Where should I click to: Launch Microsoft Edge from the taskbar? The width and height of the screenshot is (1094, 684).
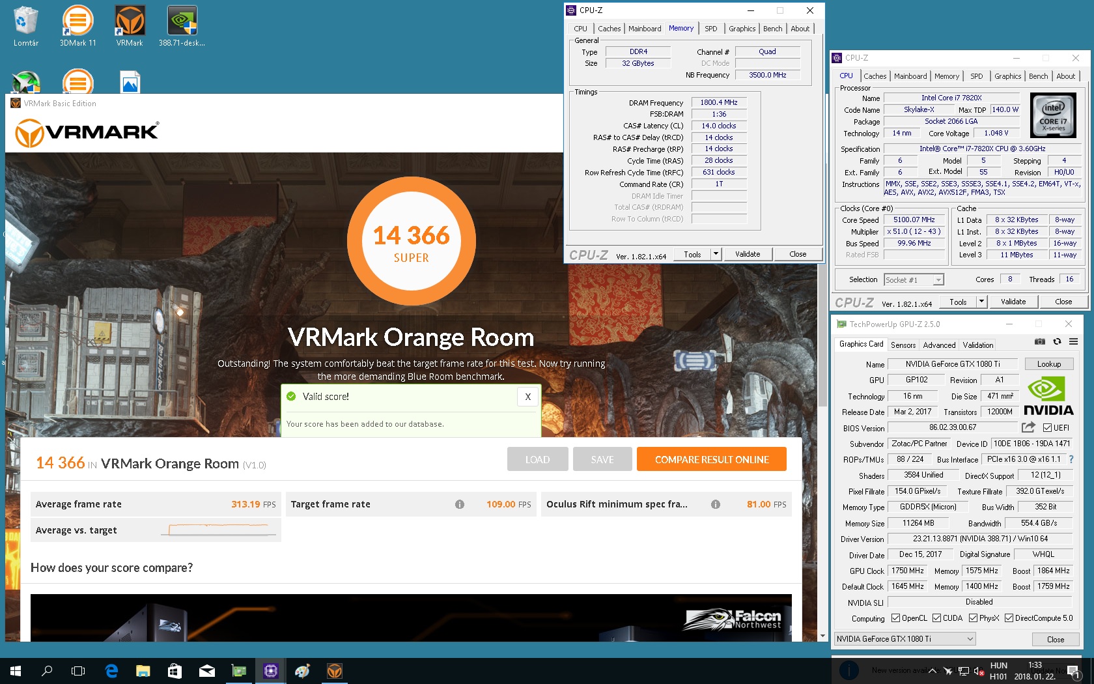[x=111, y=670]
